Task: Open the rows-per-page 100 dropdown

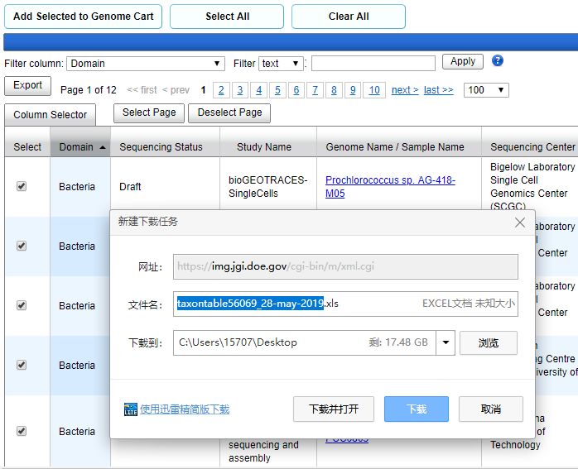Action: pos(486,90)
